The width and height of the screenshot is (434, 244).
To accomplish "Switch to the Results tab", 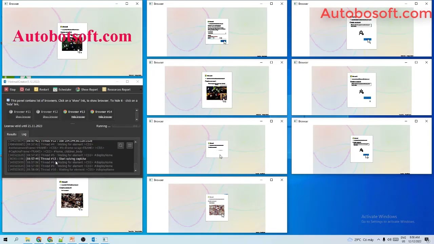I will [12, 134].
